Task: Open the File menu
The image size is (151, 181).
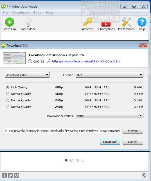Action: (5, 13)
